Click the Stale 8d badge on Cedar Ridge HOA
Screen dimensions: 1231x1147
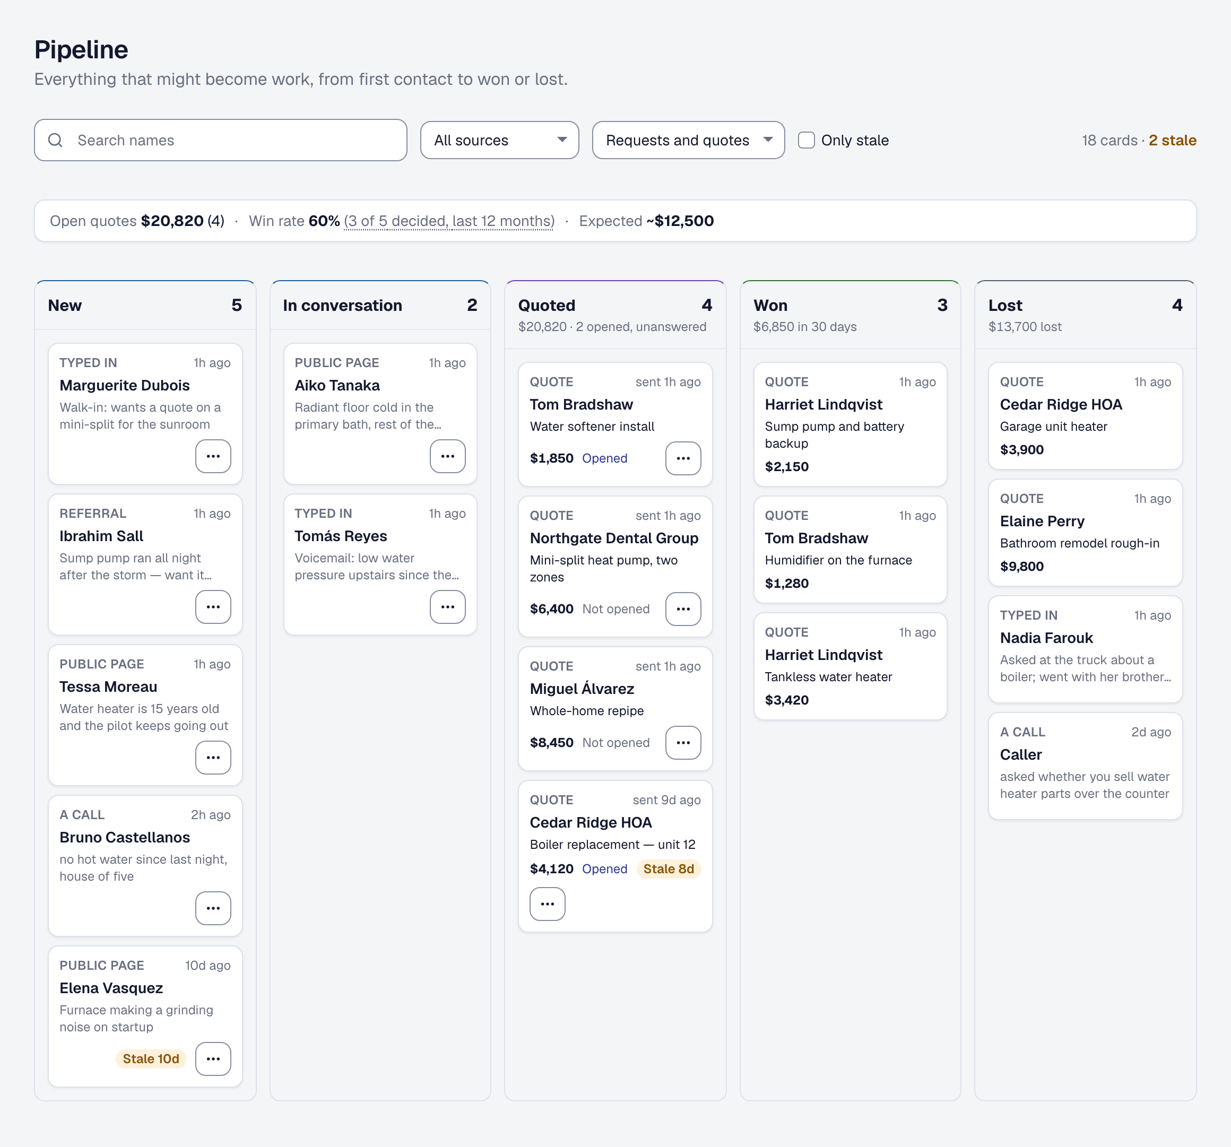coord(669,869)
